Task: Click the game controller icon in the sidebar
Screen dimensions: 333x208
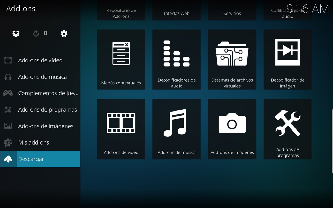Action: tap(8, 93)
